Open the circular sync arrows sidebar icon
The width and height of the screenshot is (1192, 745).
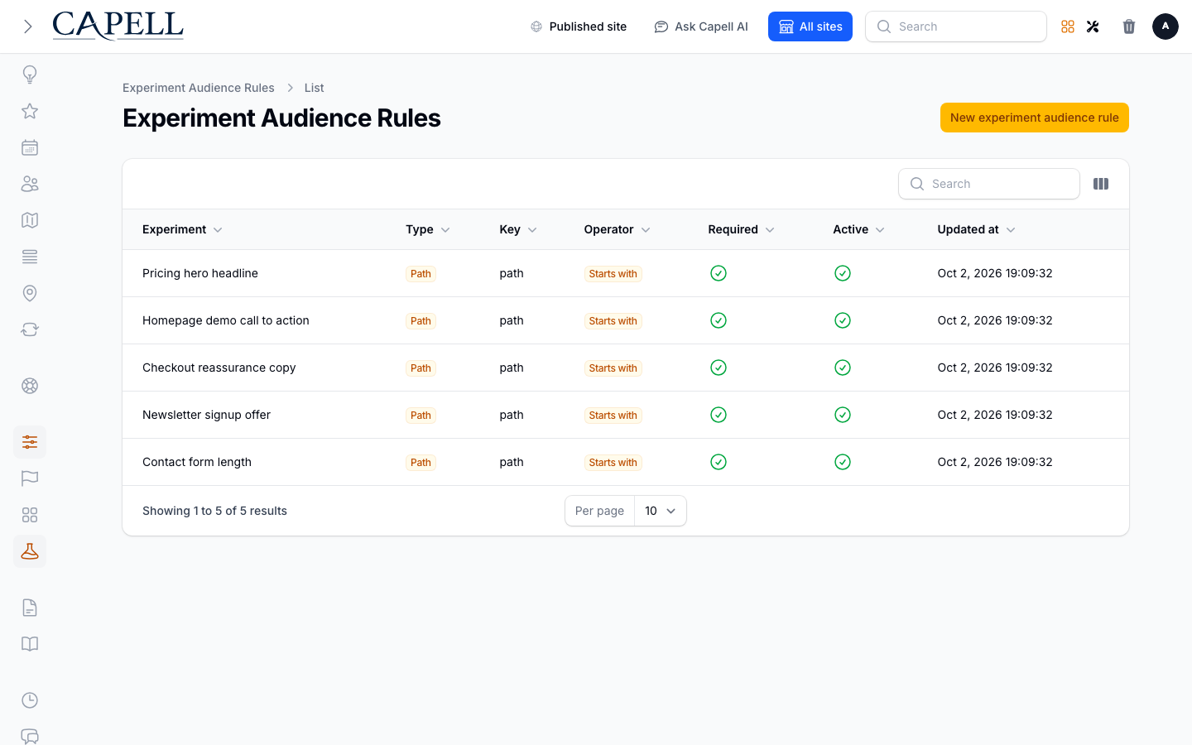point(30,329)
